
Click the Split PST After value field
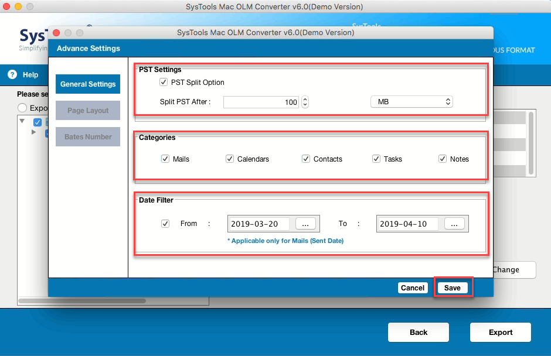pos(261,102)
